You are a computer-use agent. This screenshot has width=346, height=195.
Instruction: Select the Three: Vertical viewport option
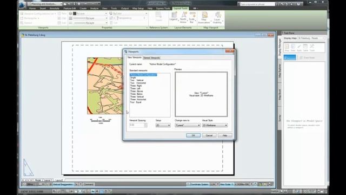coord(137,97)
